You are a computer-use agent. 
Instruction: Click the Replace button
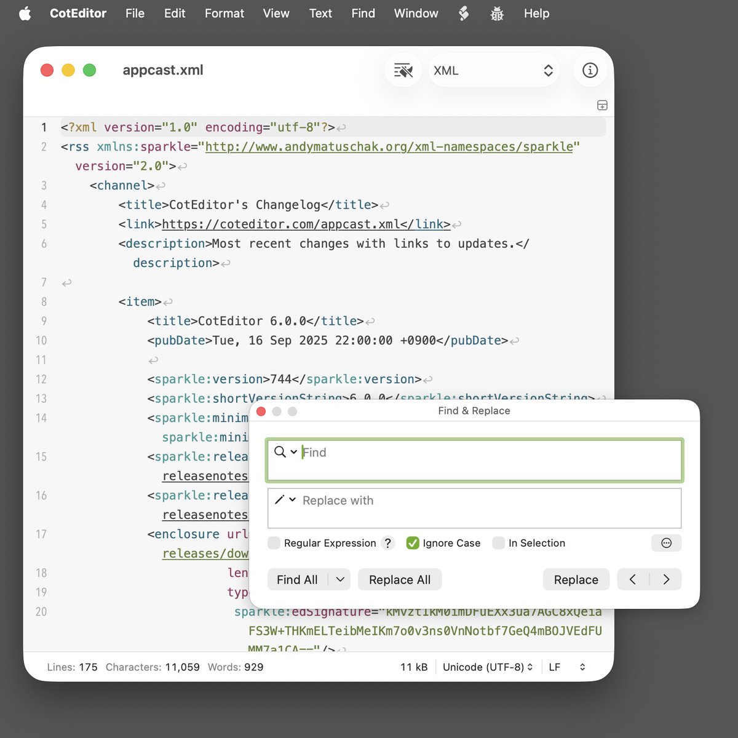tap(576, 579)
